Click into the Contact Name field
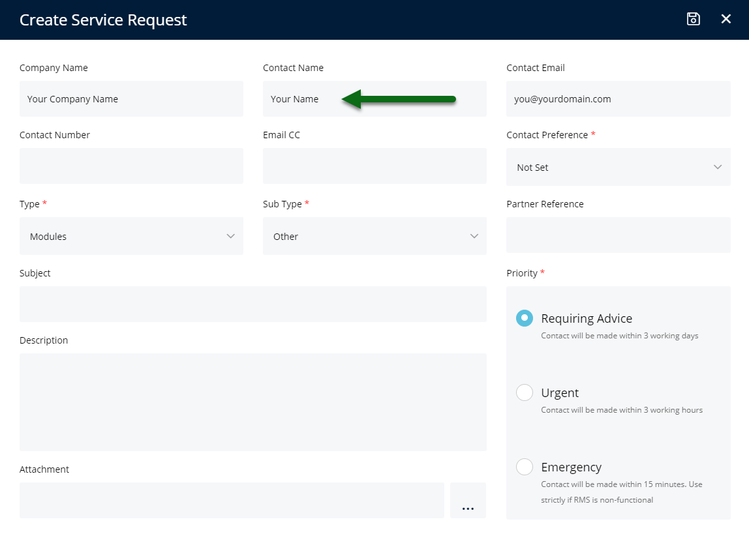This screenshot has height=547, width=749. coord(374,99)
